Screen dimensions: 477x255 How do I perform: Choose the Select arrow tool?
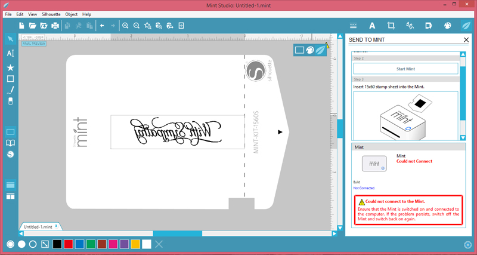pyautogui.click(x=10, y=39)
